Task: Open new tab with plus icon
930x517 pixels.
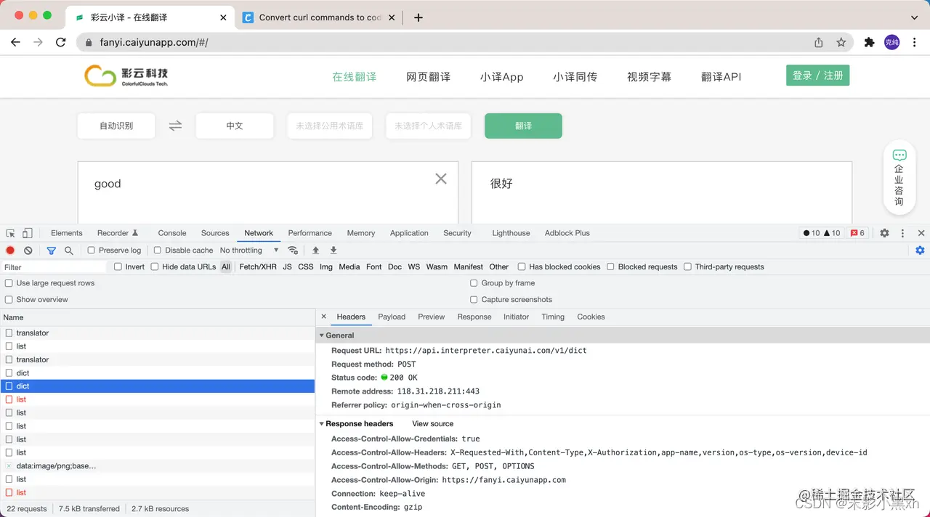Action: point(418,17)
